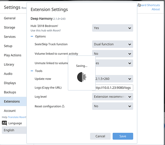Open Volume linked to current activity dropdown
The height and width of the screenshot is (145, 165).
[x=113, y=54]
